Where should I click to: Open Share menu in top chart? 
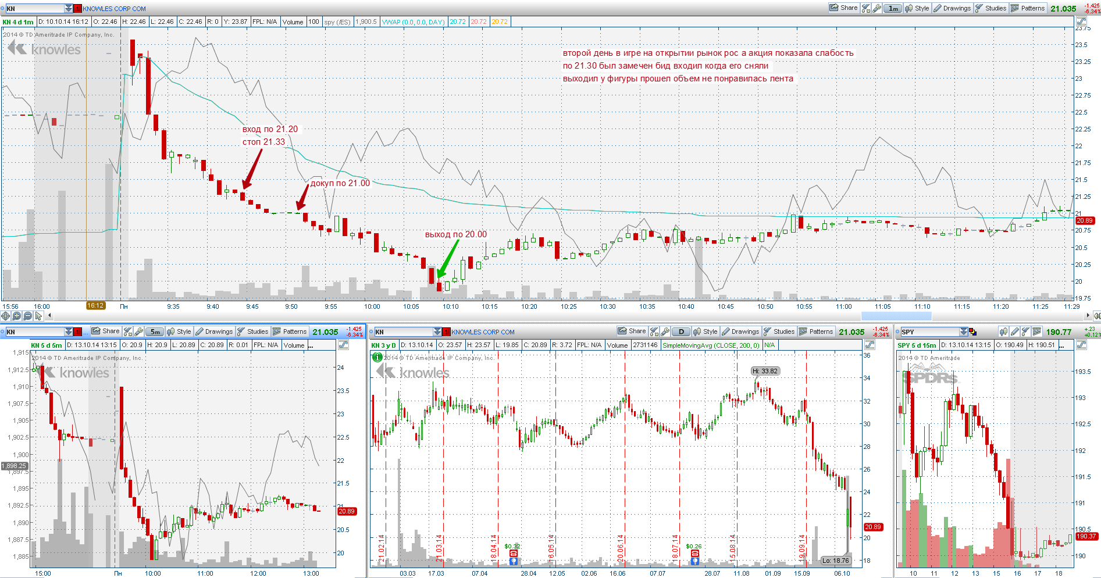coord(844,8)
